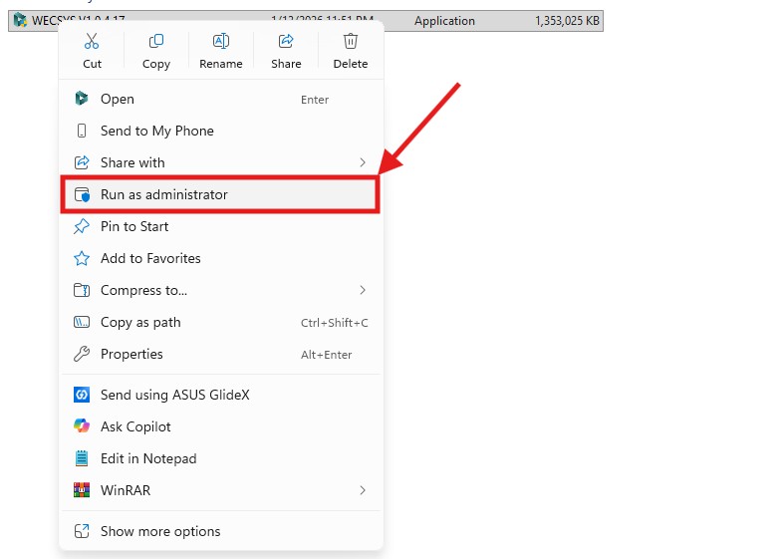Click the path icon beside Copy as path
The image size is (784, 559).
(x=81, y=322)
